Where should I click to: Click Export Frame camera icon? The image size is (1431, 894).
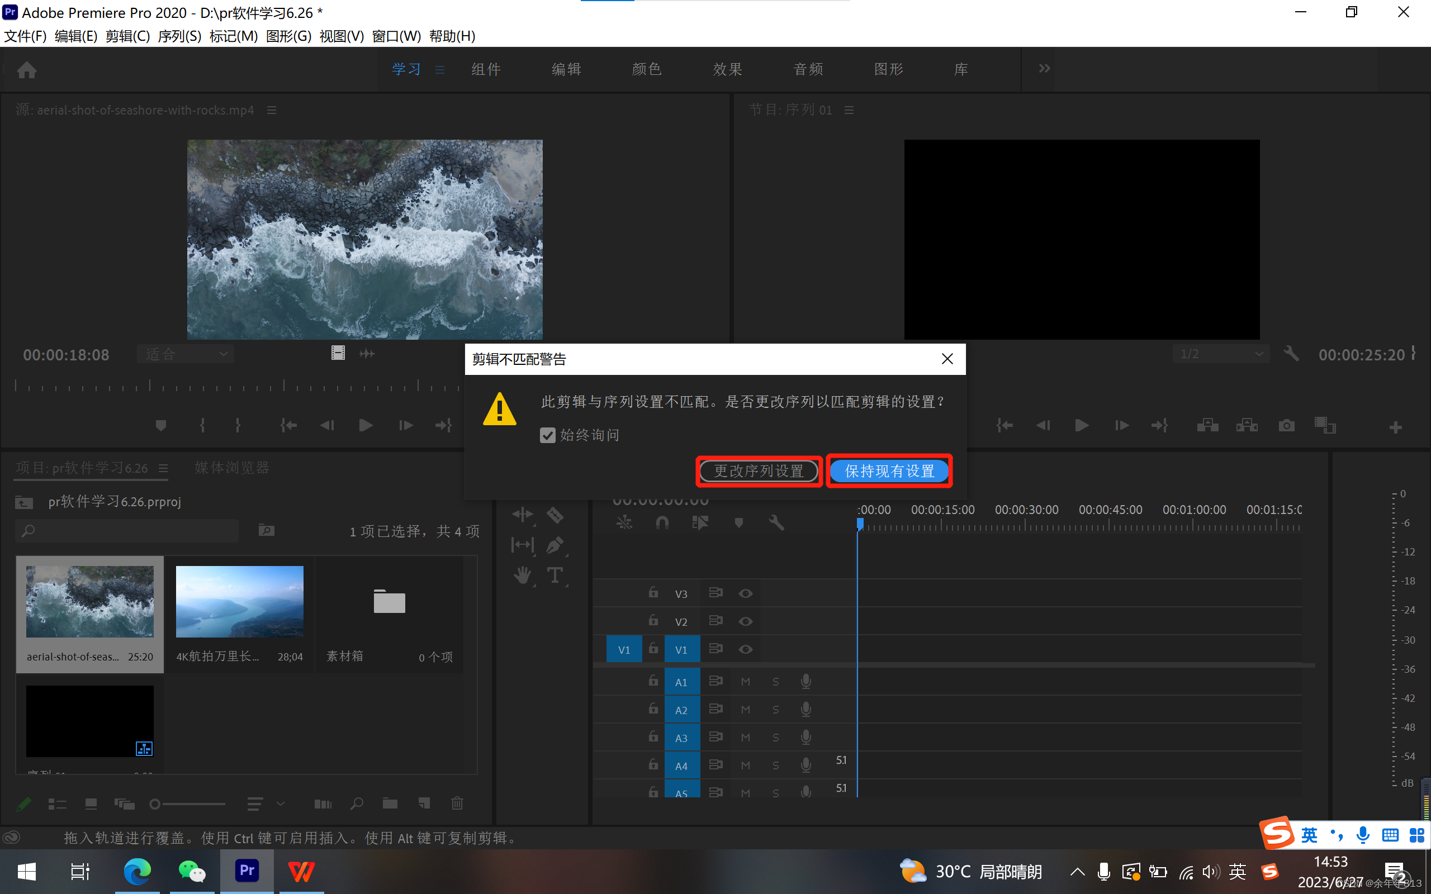1287,426
